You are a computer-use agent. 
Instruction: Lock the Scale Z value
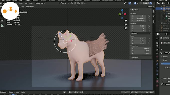point(149,43)
